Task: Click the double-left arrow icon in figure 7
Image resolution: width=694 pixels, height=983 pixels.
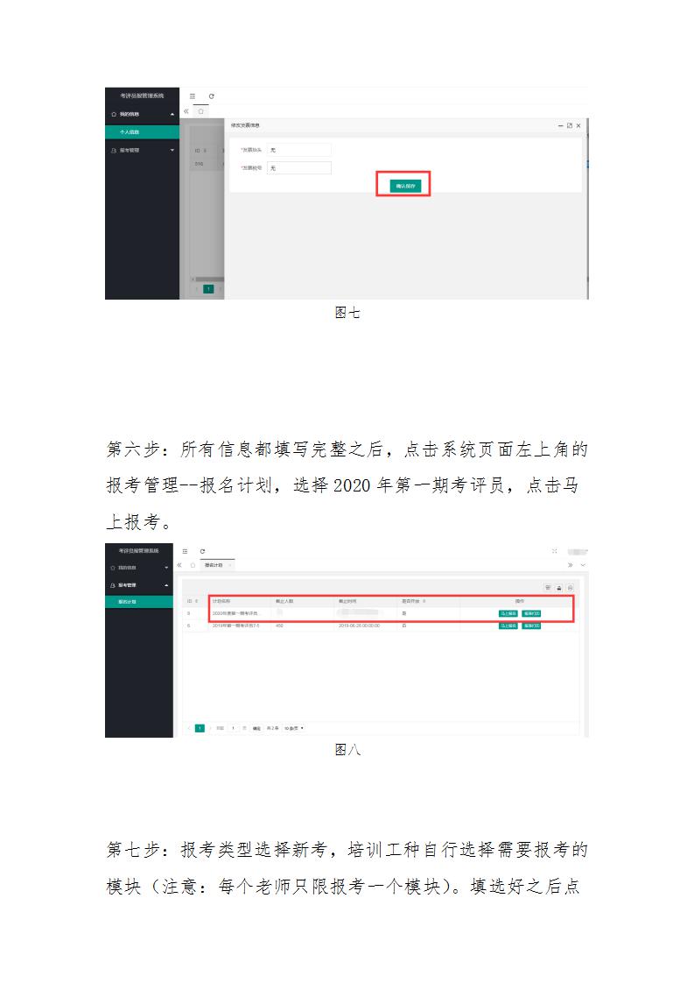Action: coord(186,111)
